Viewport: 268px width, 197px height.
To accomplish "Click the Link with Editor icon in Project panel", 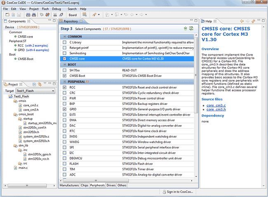I will [40, 84].
